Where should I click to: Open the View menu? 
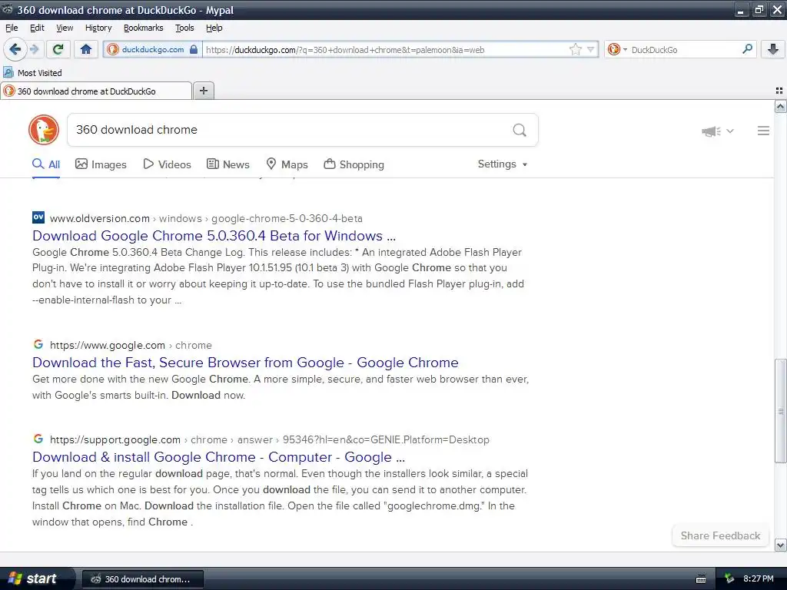tap(65, 28)
